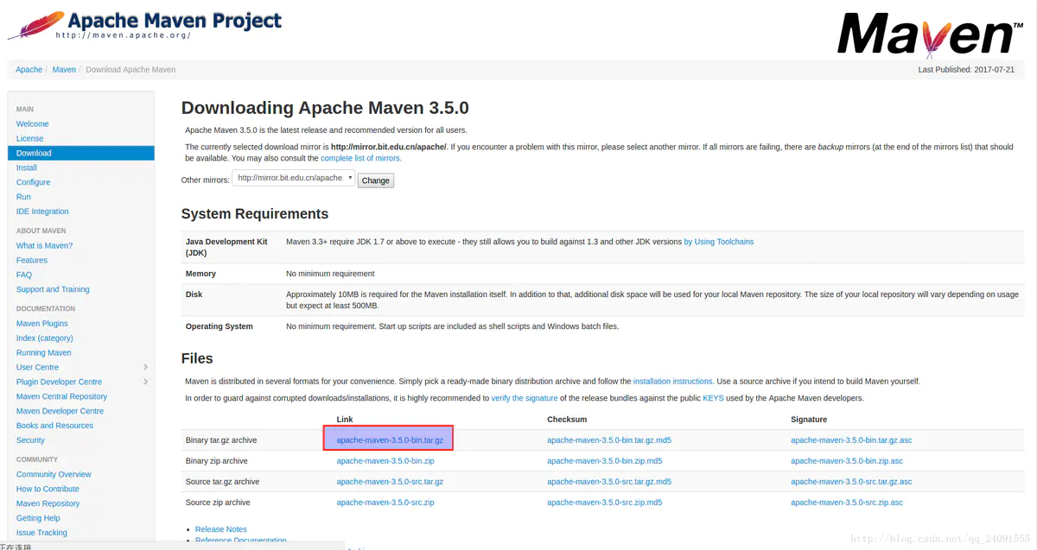The height and width of the screenshot is (550, 1037).
Task: Download apache-maven-3.5.0-bin.tar.gz archive
Action: [389, 440]
